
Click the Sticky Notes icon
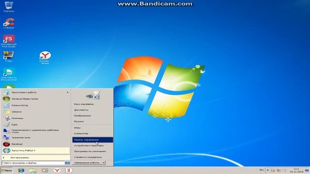(x=6, y=112)
